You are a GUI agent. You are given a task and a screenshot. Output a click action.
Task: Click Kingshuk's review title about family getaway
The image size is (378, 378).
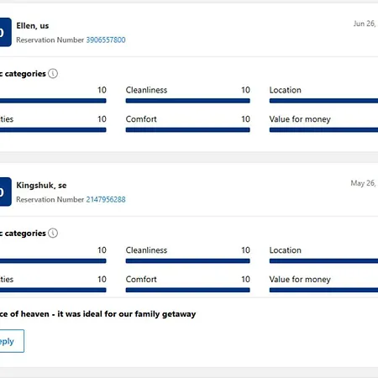pyautogui.click(x=97, y=314)
